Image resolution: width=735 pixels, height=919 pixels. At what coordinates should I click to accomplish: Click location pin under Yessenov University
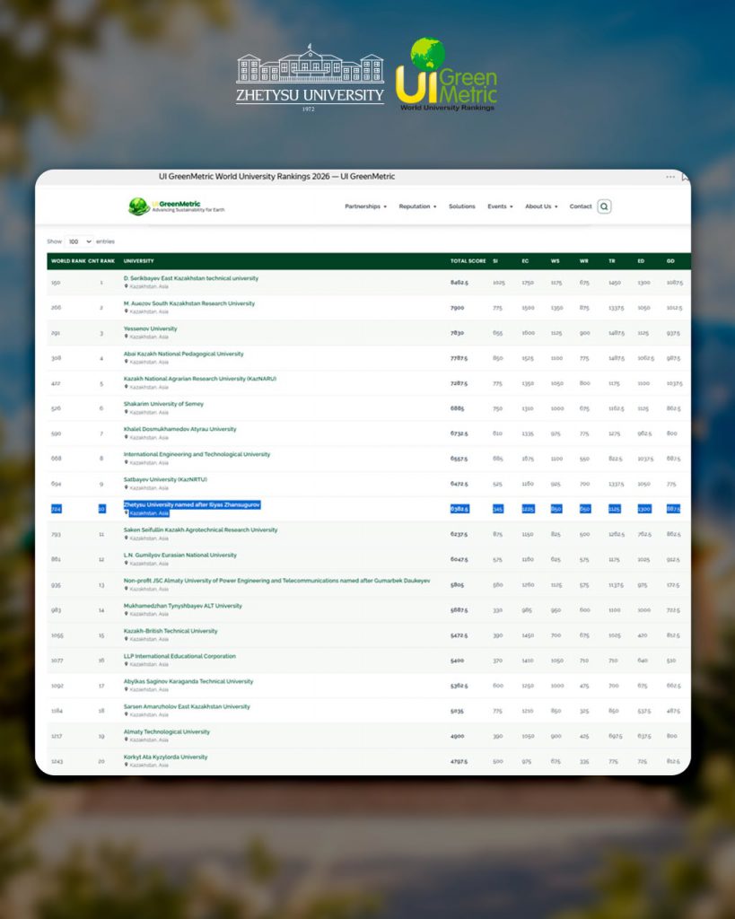point(126,337)
